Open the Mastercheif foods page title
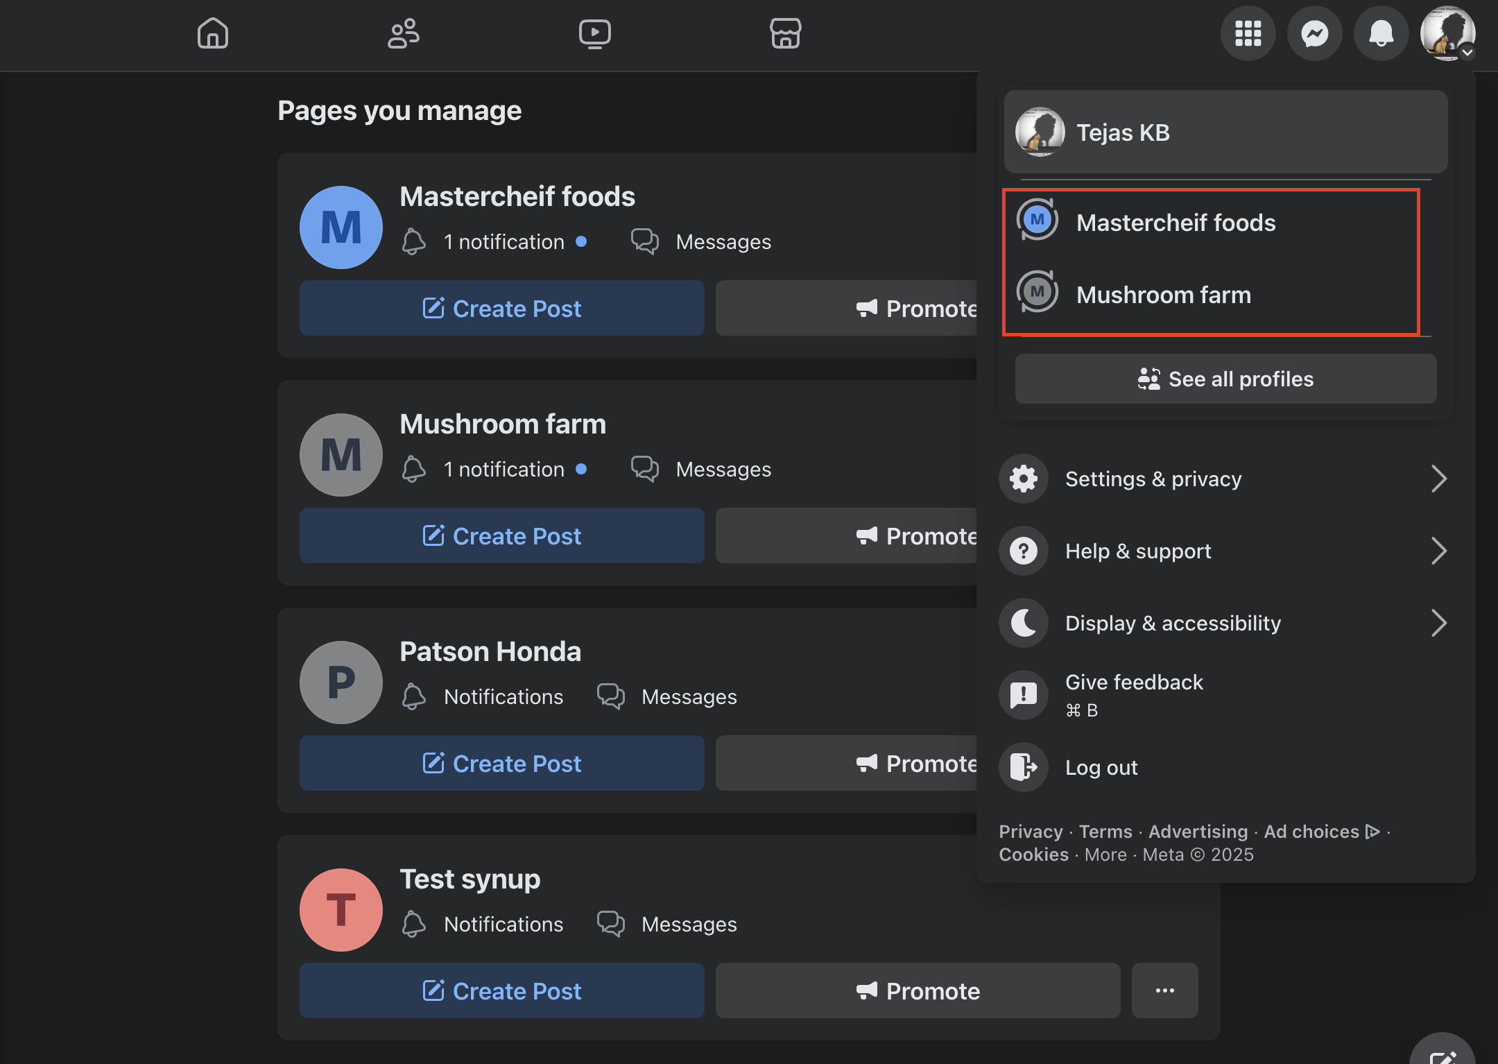The width and height of the screenshot is (1498, 1064). [517, 196]
